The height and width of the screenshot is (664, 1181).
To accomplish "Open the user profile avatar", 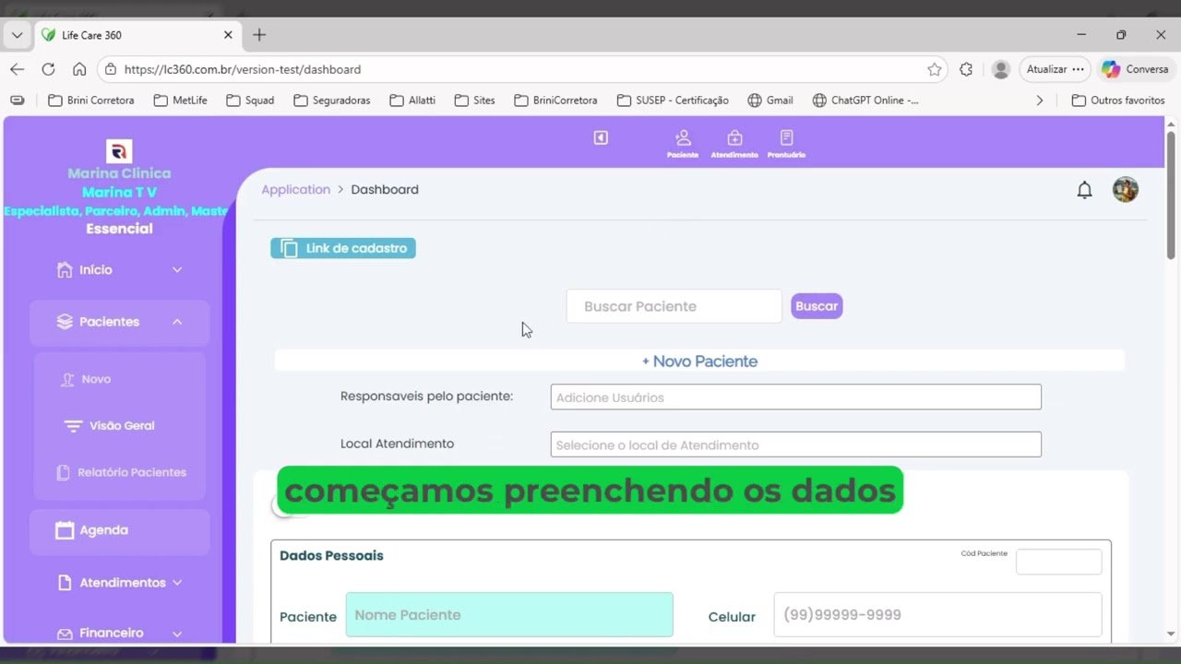I will pos(1126,190).
